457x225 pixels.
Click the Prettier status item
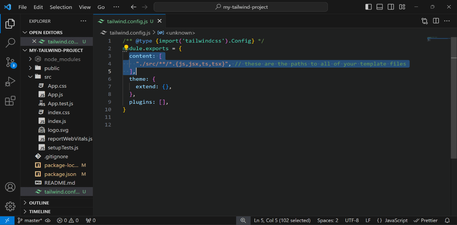[x=426, y=221]
